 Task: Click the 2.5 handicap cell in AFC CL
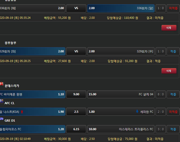(76, 112)
